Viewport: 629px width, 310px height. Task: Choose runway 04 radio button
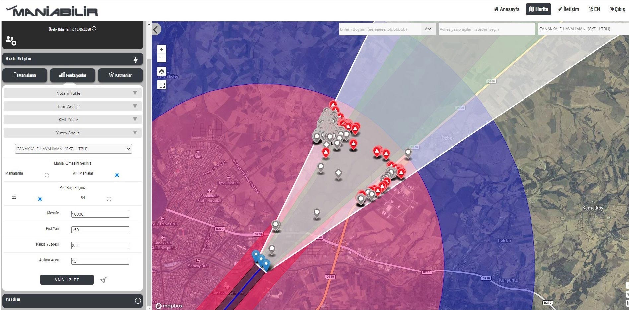click(109, 199)
